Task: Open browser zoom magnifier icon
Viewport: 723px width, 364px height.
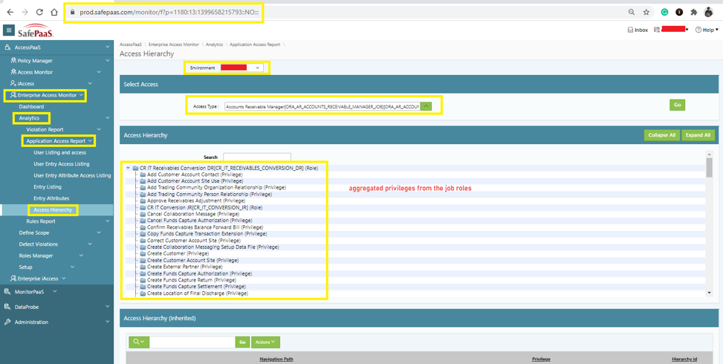Action: [632, 13]
